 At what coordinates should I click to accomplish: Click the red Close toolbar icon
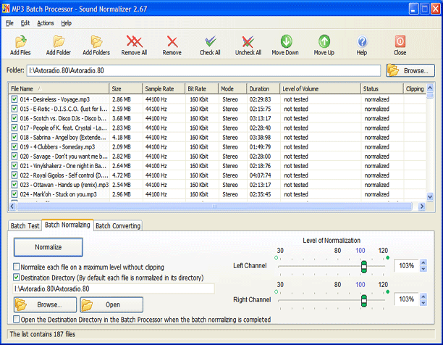tap(400, 45)
